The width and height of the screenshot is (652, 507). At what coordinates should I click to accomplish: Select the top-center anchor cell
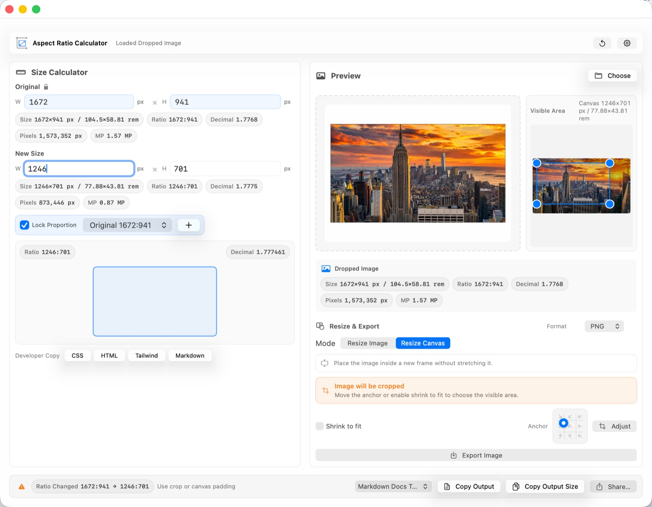coord(570,417)
